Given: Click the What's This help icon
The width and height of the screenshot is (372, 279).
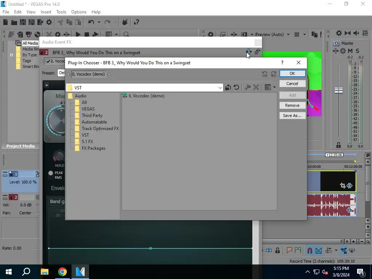Looking at the screenshot, I should pyautogui.click(x=136, y=22).
